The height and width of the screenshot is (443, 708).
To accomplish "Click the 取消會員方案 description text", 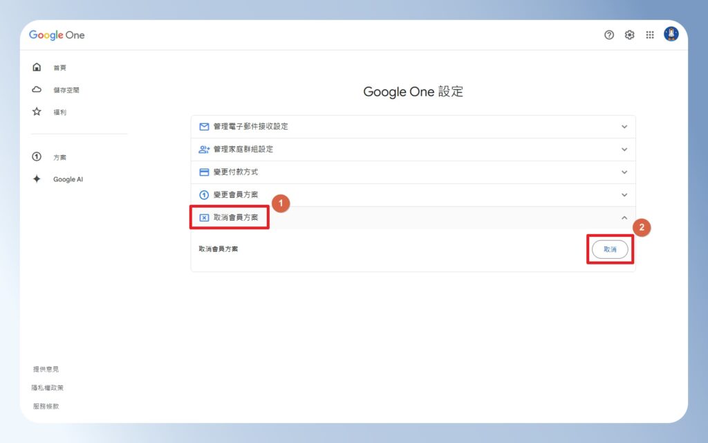I will [x=218, y=249].
